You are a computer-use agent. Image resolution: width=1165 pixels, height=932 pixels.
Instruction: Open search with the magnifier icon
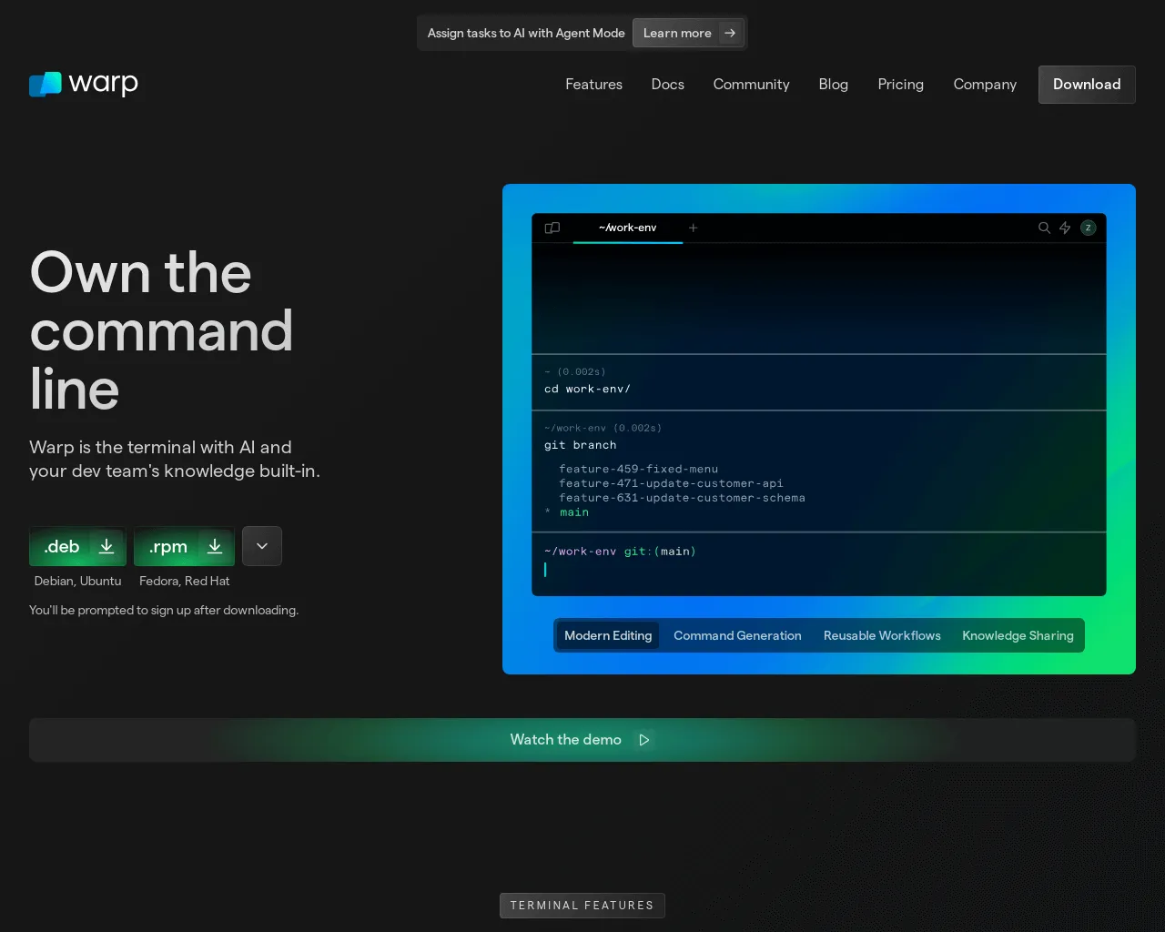(1044, 228)
